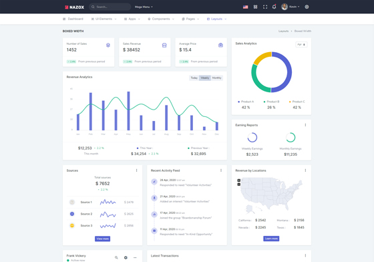Click the Learn more button
The height and width of the screenshot is (262, 374).
[x=271, y=239]
